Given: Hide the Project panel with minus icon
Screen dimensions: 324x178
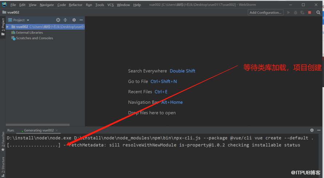Looking at the screenshot, I should tap(81, 20).
